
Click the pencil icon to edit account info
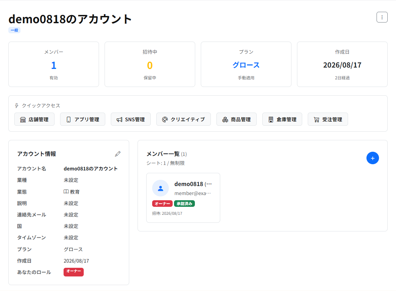tap(118, 154)
